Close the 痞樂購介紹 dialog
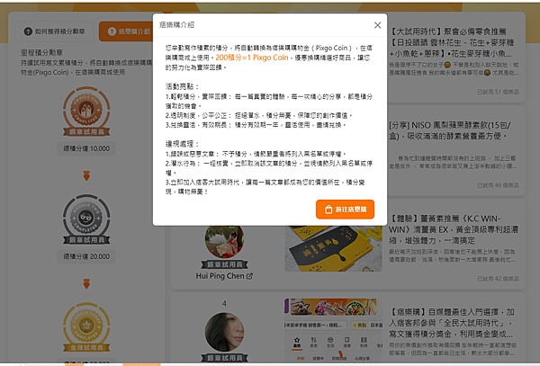This screenshot has height=366, width=540. [377, 25]
